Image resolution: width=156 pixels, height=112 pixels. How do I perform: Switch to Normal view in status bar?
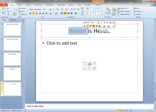[119, 110]
